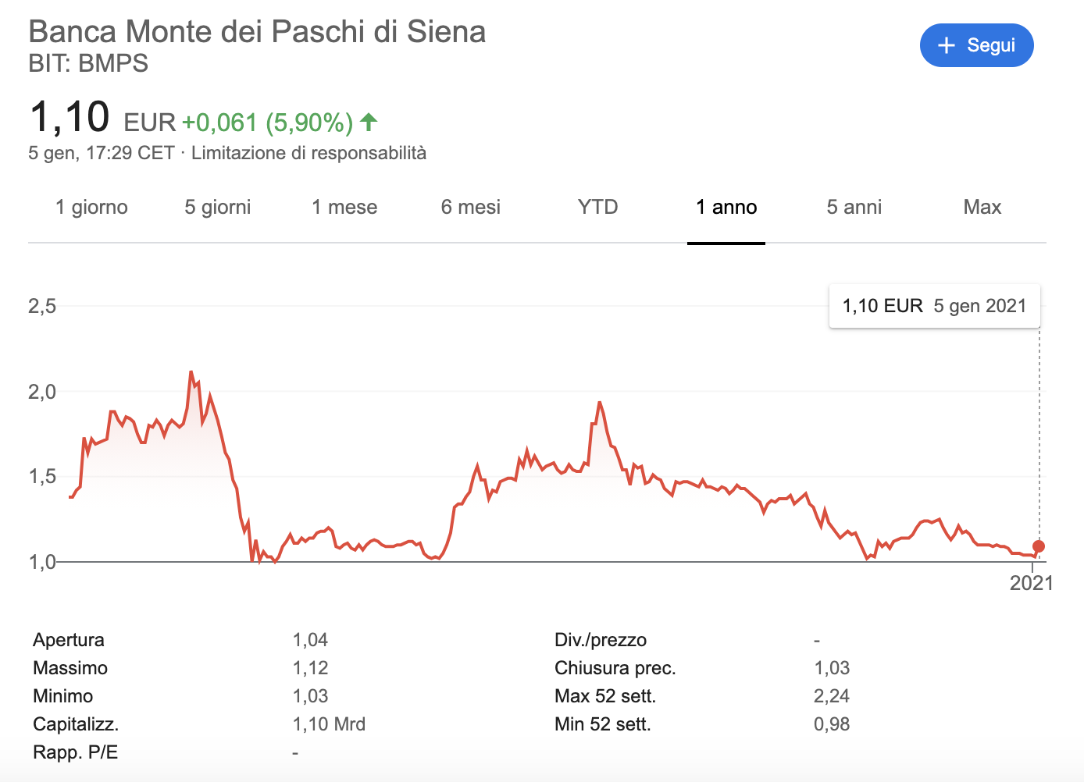This screenshot has height=782, width=1084.
Task: Show the Max time range
Action: coord(982,207)
